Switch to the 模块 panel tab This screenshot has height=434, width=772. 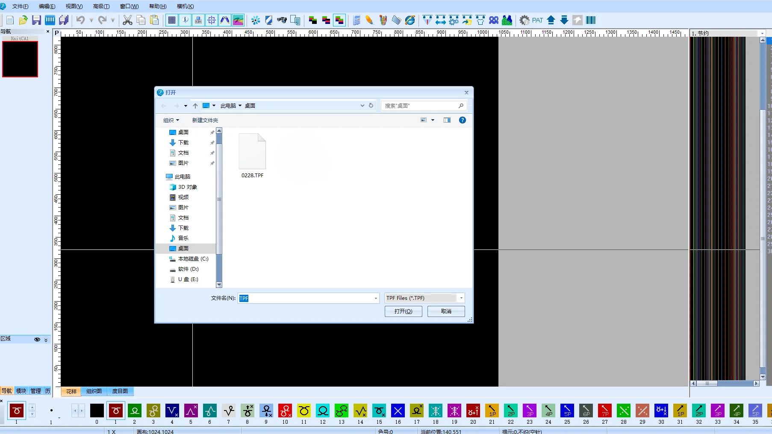pyautogui.click(x=21, y=391)
